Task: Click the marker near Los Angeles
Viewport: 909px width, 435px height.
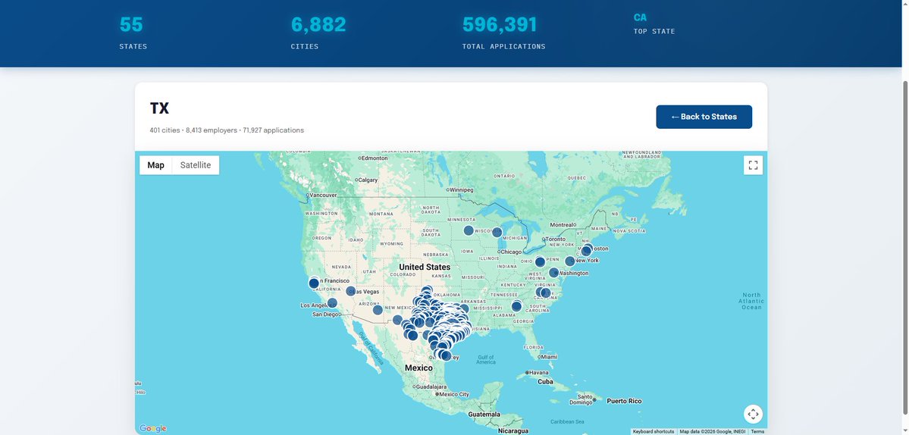Action: [x=332, y=303]
